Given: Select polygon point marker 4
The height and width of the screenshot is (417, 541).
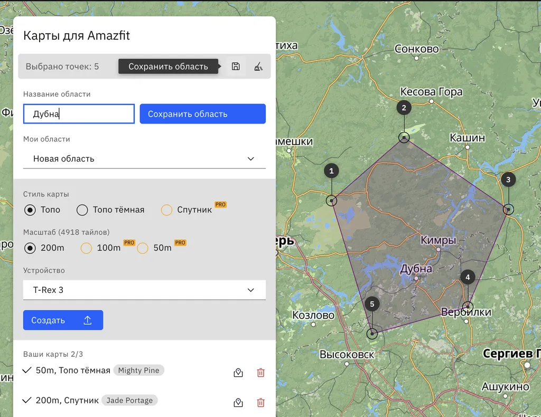Looking at the screenshot, I should pos(468,277).
